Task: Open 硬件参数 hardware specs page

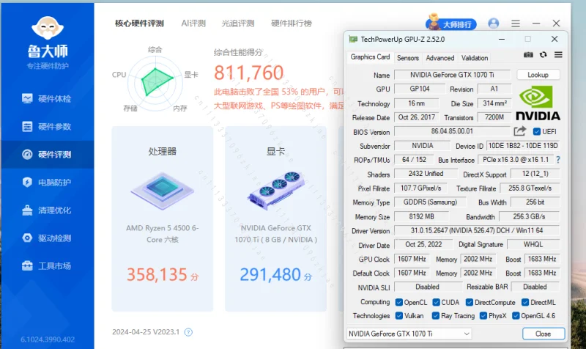Action: [47, 126]
